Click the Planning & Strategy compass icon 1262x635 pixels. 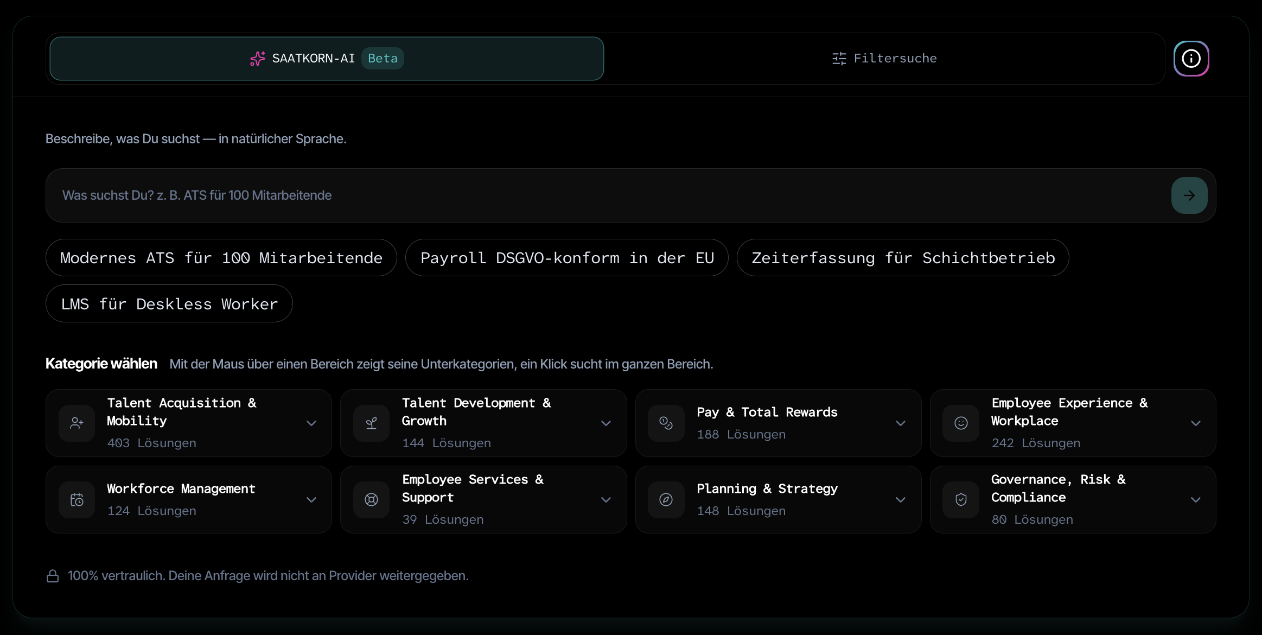click(x=666, y=500)
